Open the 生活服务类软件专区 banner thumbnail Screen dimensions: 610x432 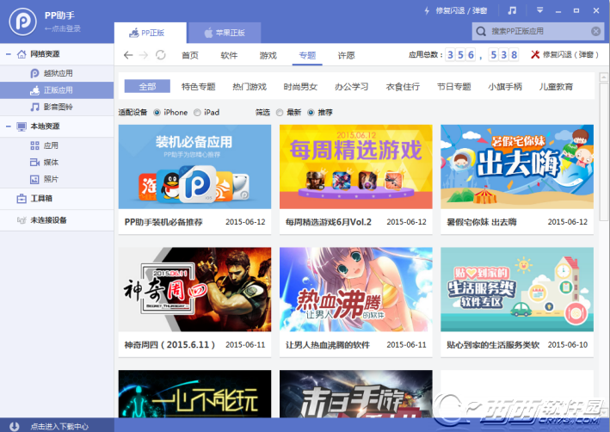(x=517, y=289)
